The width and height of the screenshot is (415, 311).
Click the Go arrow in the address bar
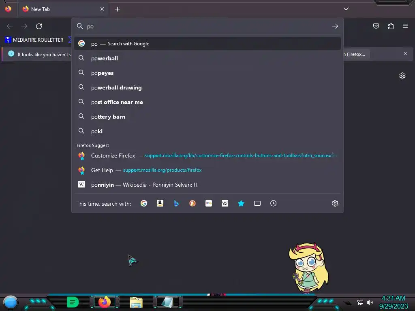[335, 26]
